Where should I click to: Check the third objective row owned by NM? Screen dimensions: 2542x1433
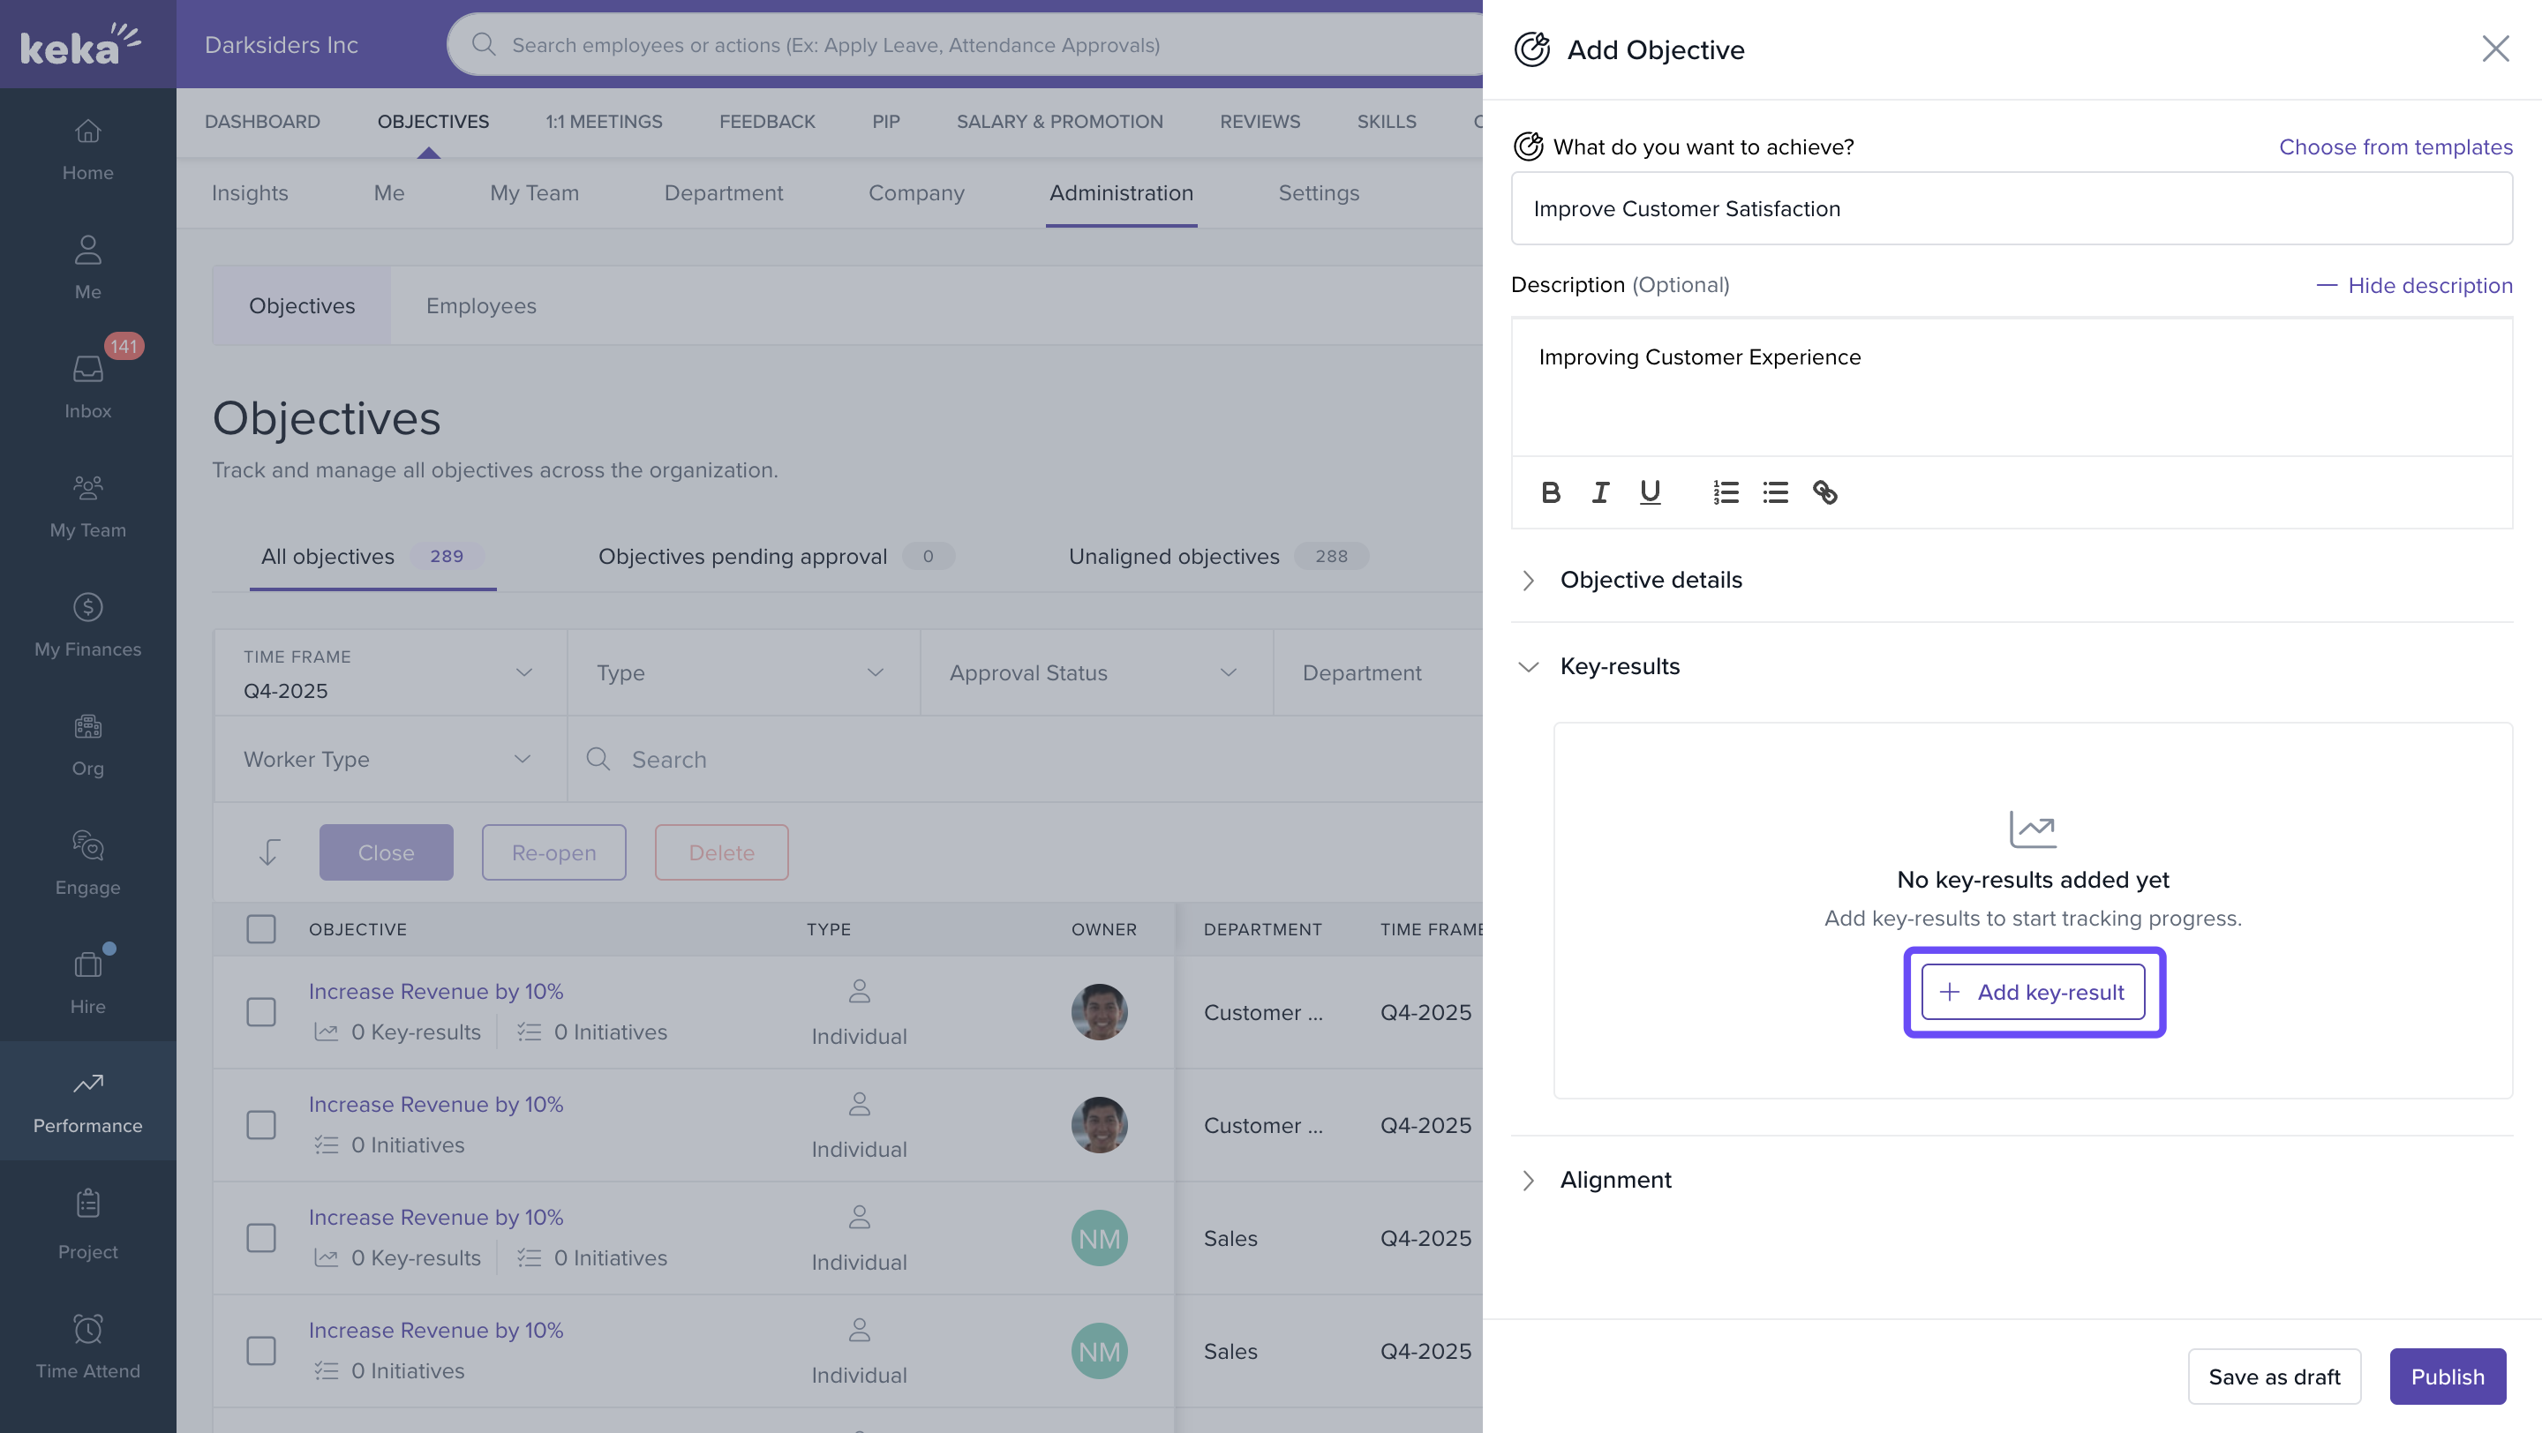tap(260, 1238)
